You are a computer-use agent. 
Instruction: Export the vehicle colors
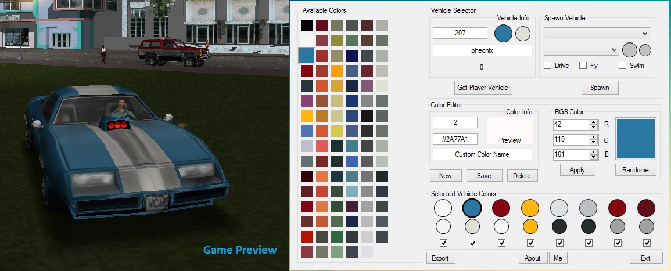click(440, 258)
